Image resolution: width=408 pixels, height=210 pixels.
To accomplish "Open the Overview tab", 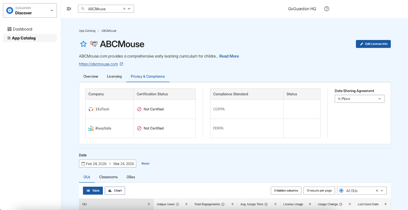I will pos(91,77).
